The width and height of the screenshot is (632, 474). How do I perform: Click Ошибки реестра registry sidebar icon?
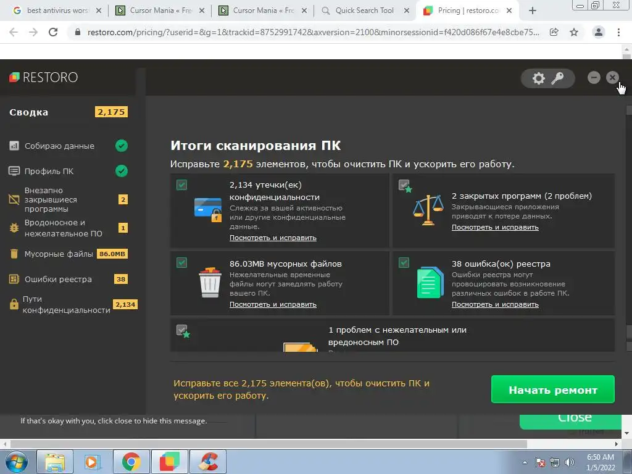[x=14, y=279]
